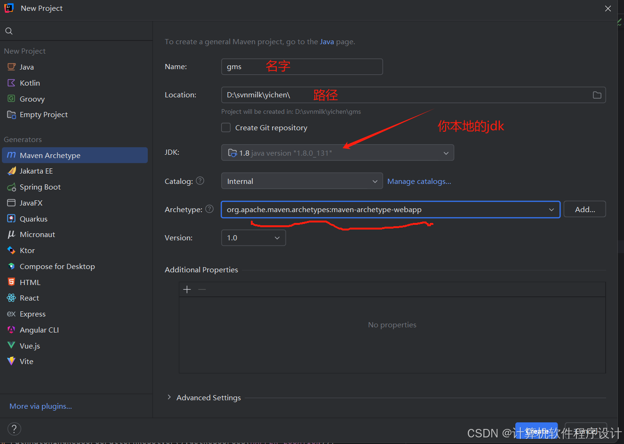Select the Angular CLI icon
This screenshot has width=624, height=444.
tap(12, 330)
